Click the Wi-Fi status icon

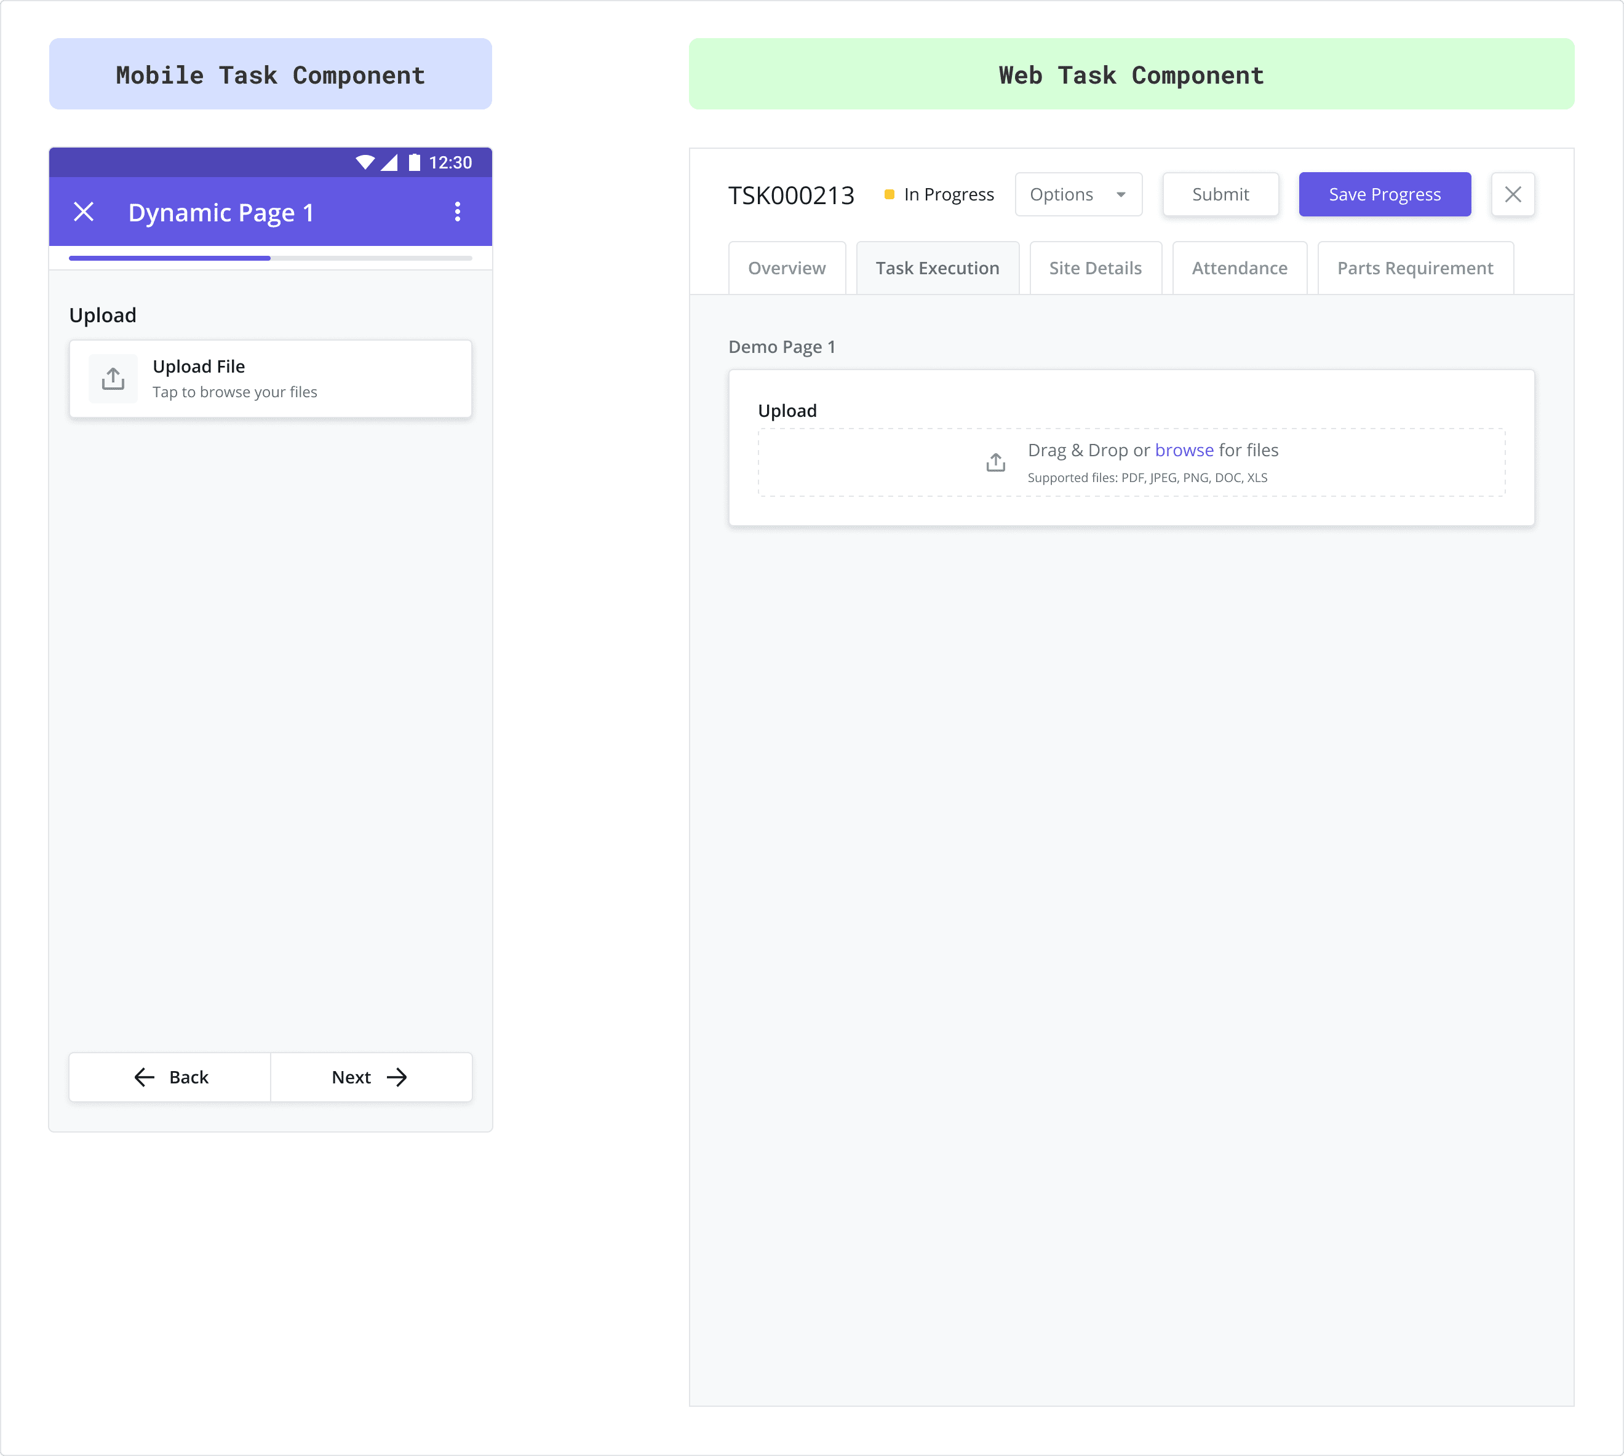(365, 162)
